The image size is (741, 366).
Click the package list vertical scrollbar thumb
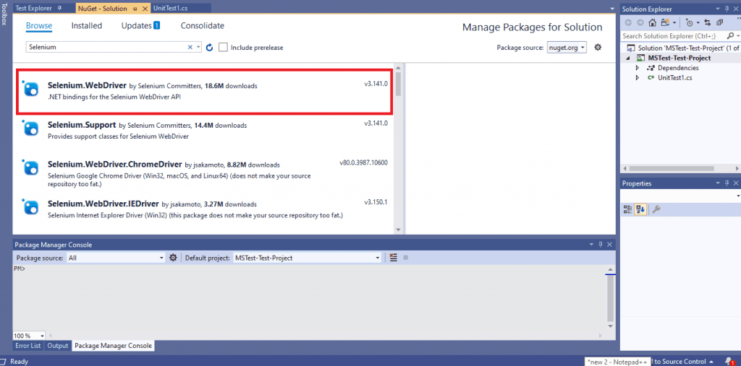click(x=398, y=83)
